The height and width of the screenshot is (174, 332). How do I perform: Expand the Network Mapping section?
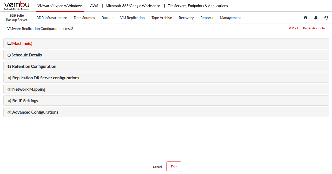coord(166,89)
